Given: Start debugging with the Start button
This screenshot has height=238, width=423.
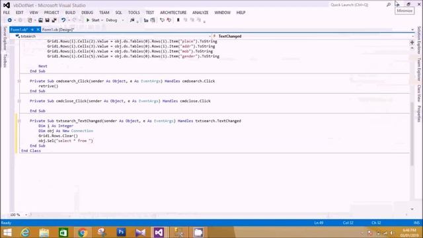Looking at the screenshot, I should [x=93, y=20].
